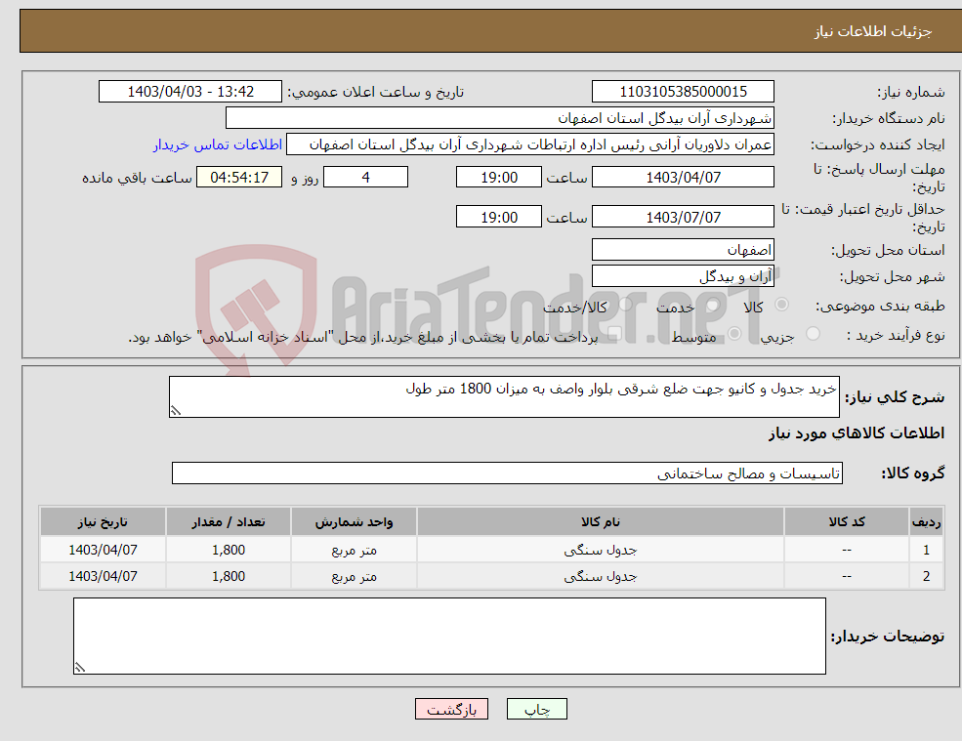
Task: Click the delivery city field آران و بیدگل
Action: (683, 276)
